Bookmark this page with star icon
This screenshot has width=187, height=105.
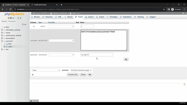164,9
